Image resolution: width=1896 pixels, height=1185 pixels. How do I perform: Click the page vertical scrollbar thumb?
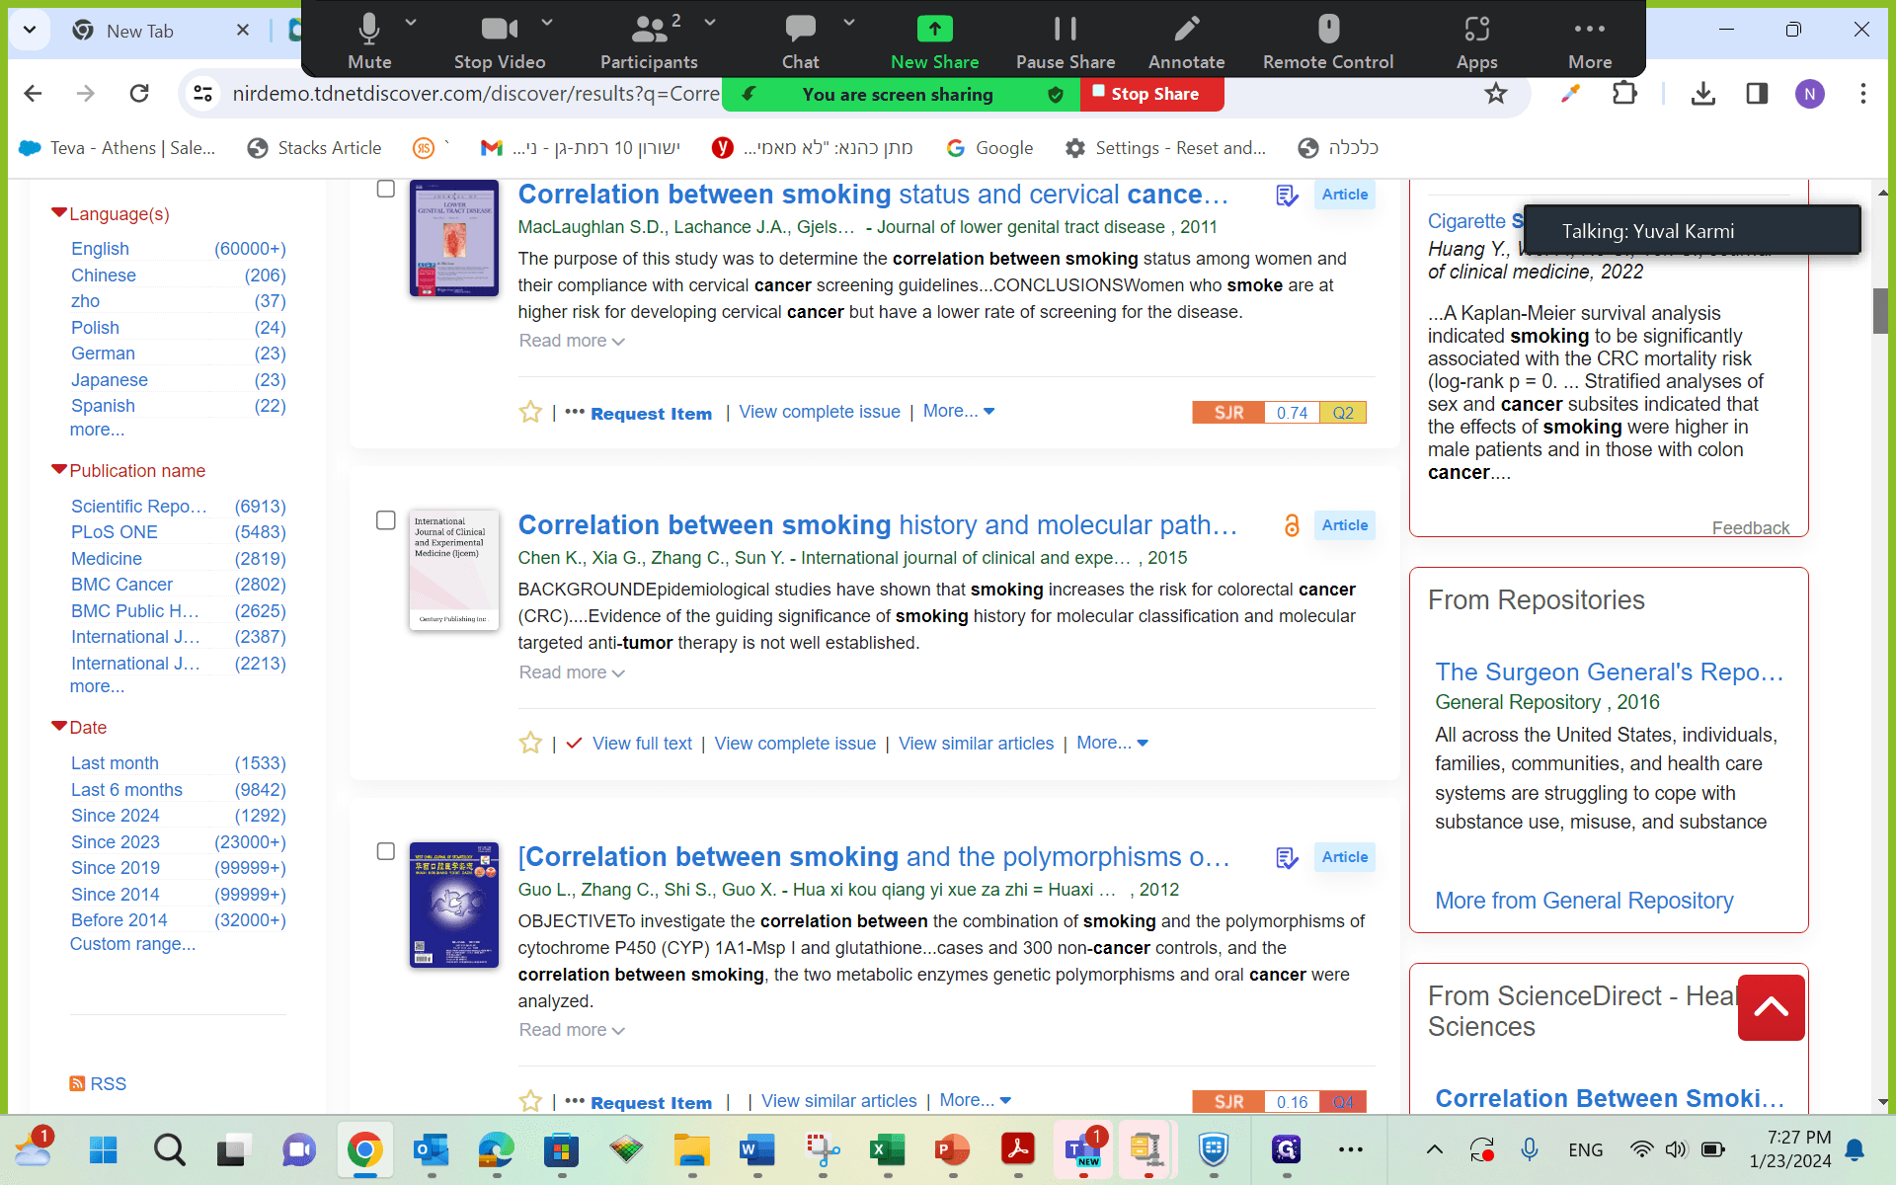click(x=1881, y=311)
